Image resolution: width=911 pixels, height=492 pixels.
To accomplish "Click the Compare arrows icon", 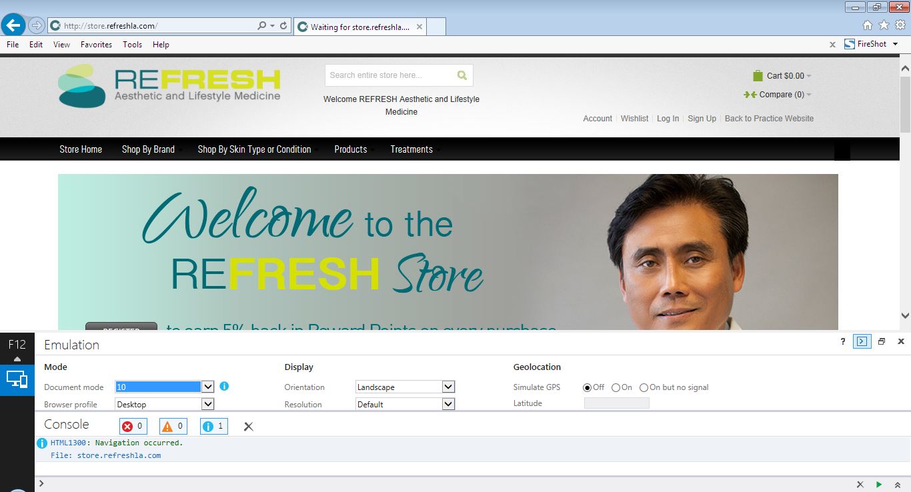I will click(750, 95).
